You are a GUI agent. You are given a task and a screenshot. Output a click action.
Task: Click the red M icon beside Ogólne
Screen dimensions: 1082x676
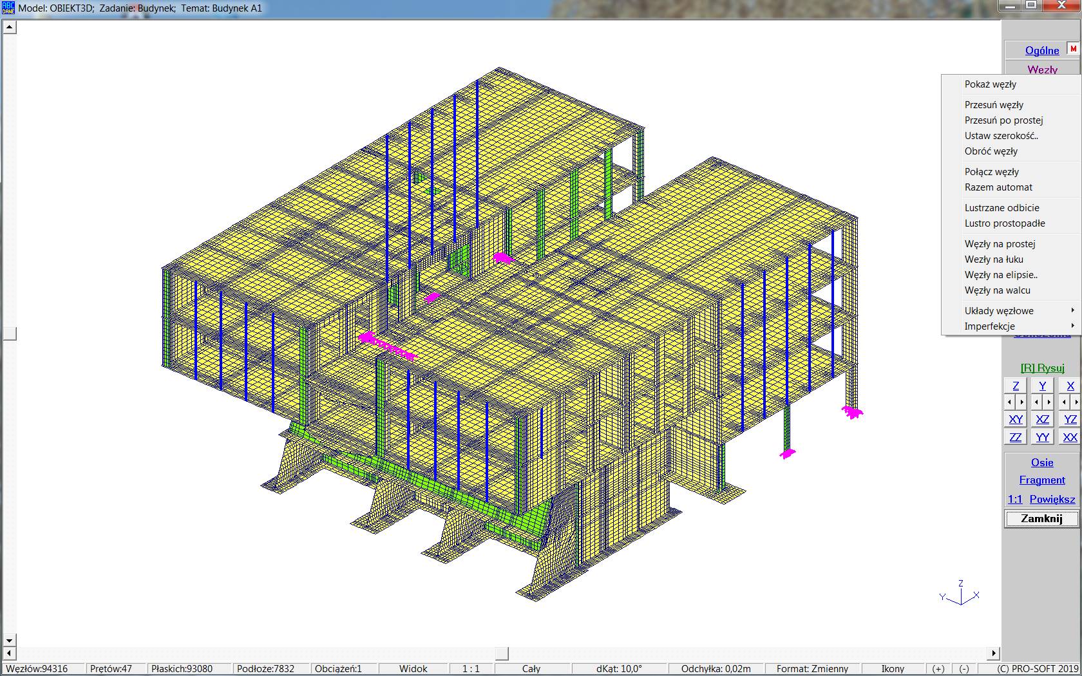[1073, 49]
